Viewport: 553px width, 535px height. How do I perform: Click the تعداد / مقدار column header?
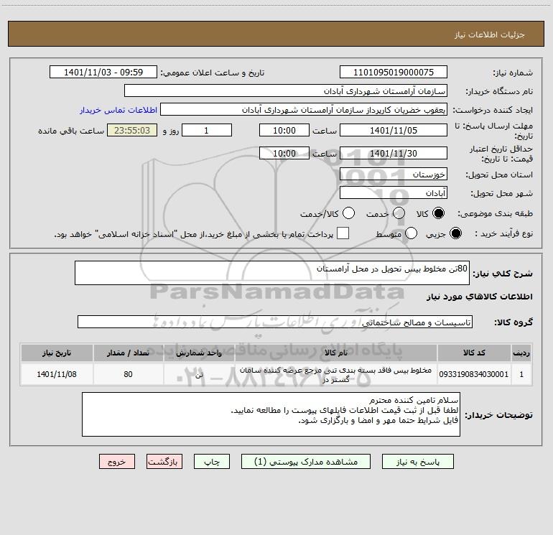(x=128, y=353)
